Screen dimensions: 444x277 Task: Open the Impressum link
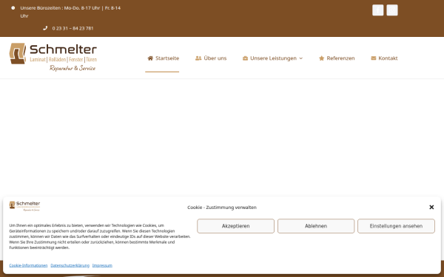pyautogui.click(x=102, y=265)
